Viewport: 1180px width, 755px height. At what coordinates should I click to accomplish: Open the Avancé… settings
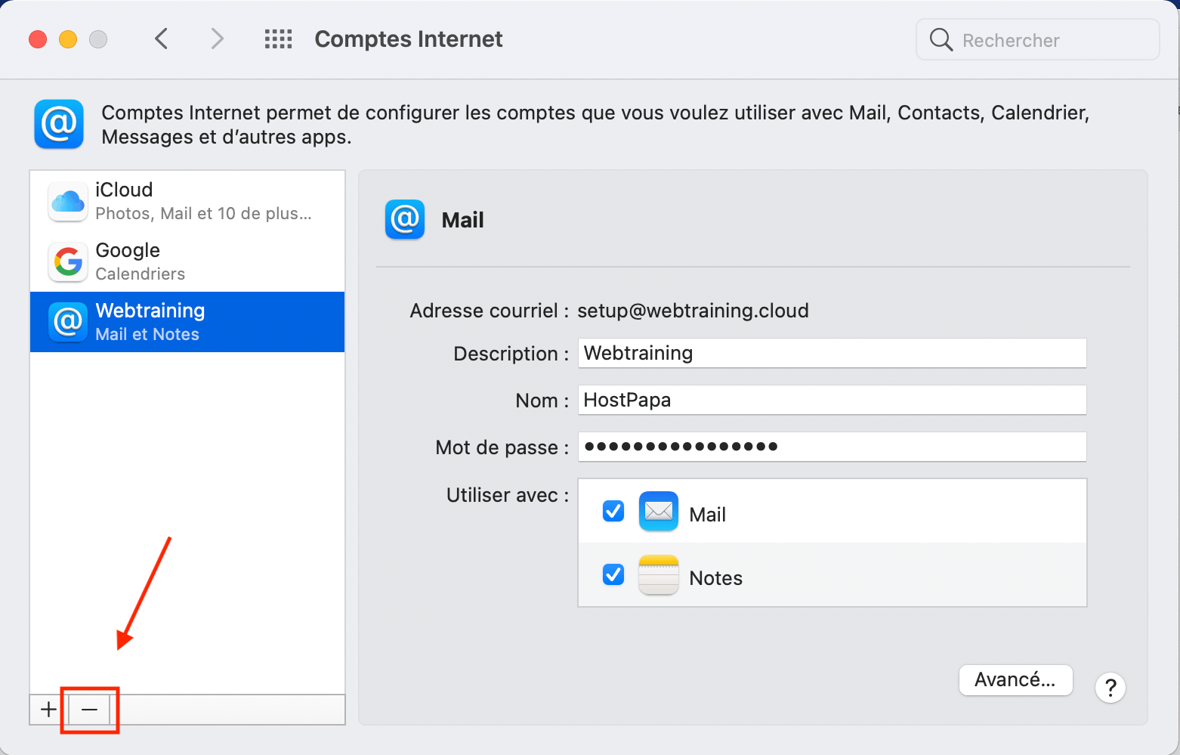[1015, 680]
